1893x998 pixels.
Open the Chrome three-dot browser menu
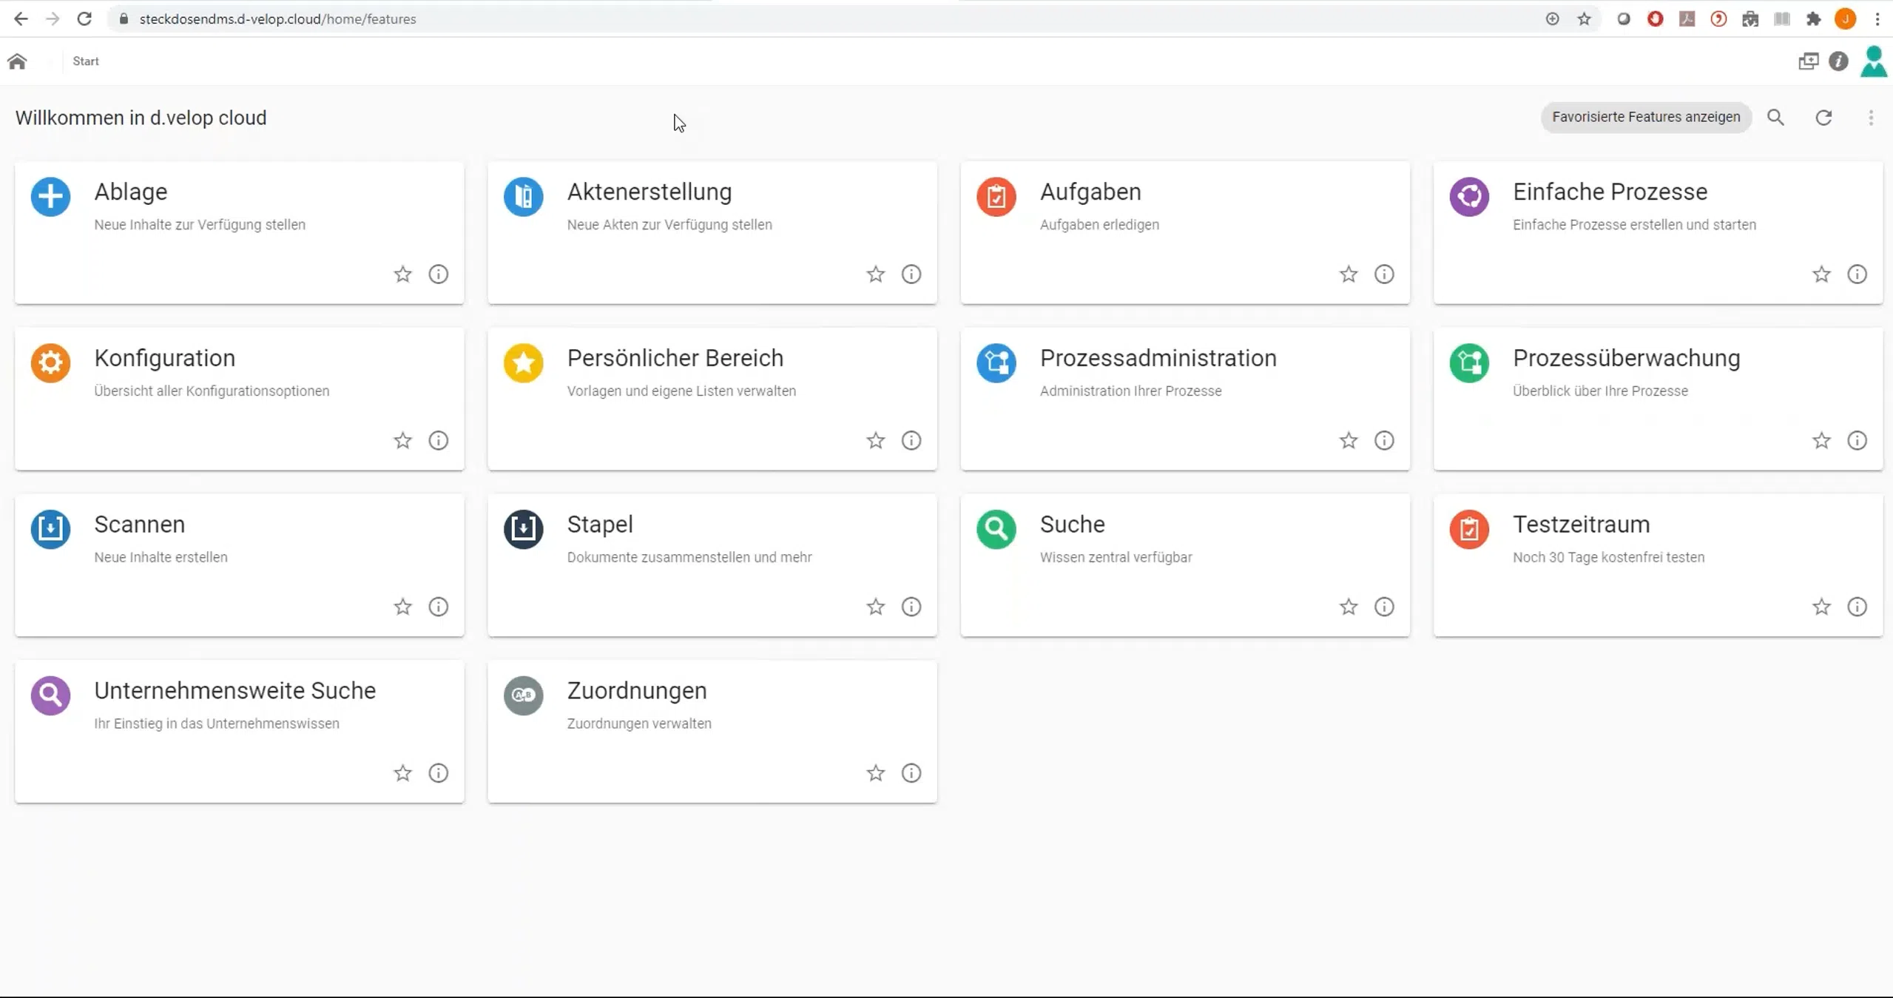point(1877,19)
